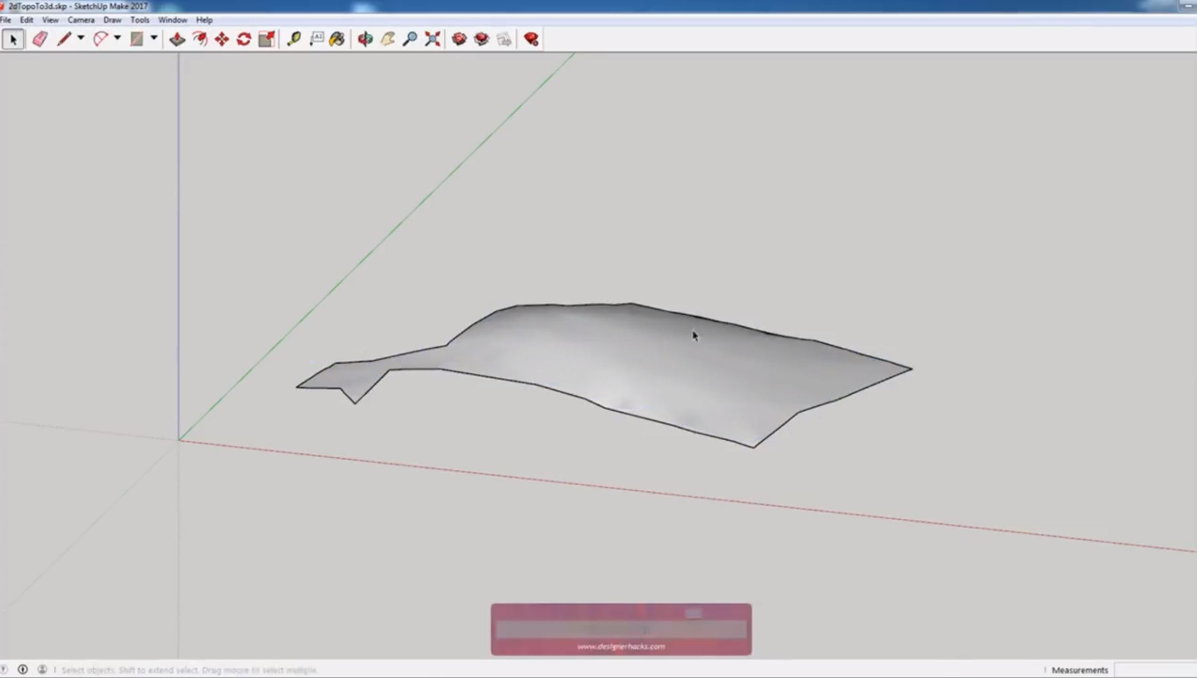Viewport: 1197px width, 678px height.
Task: Choose the Move tool
Action: click(222, 39)
